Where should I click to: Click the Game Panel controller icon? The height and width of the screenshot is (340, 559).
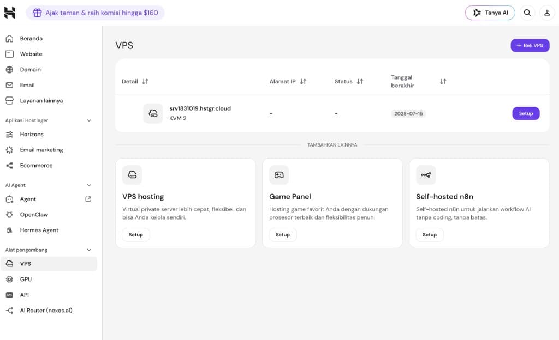pos(279,174)
